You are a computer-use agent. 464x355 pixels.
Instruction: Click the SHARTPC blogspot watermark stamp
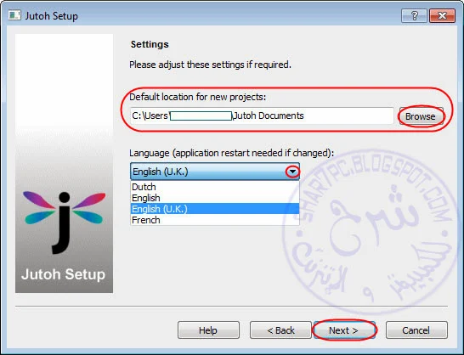[371, 231]
